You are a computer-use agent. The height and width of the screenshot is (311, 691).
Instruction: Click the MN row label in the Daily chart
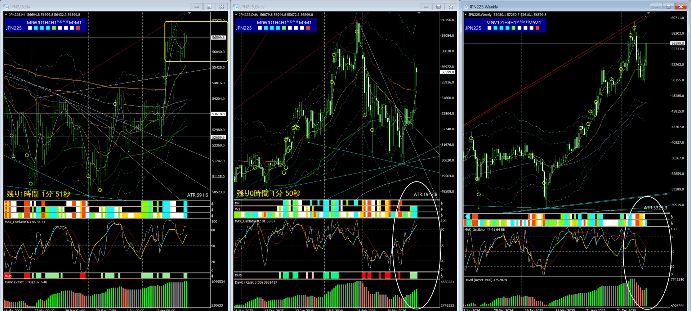coord(237,203)
